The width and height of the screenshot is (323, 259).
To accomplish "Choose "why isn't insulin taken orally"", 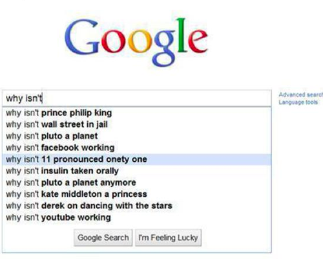I will click(x=137, y=171).
